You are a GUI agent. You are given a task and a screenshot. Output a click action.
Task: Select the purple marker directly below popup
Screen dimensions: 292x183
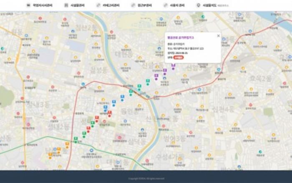(173, 65)
